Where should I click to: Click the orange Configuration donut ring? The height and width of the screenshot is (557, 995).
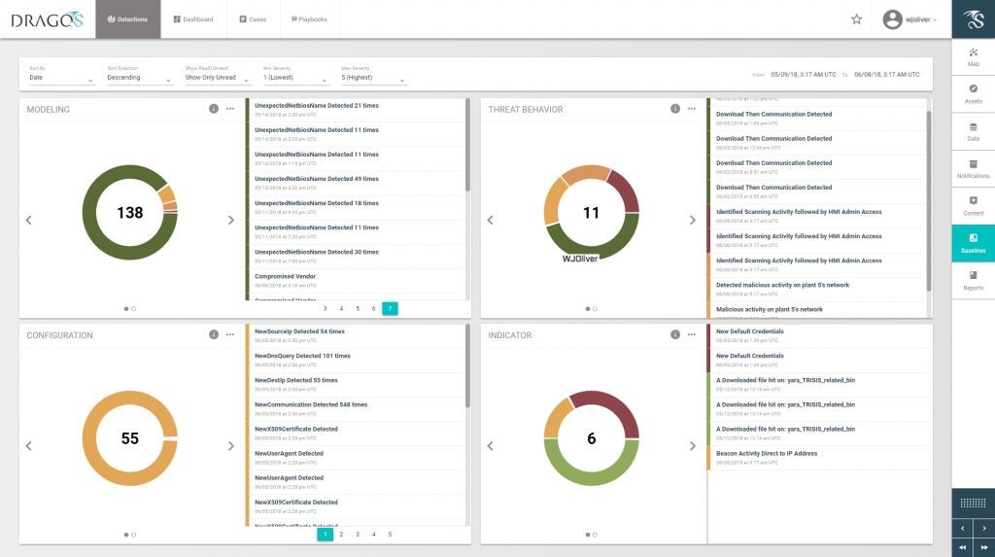click(89, 438)
